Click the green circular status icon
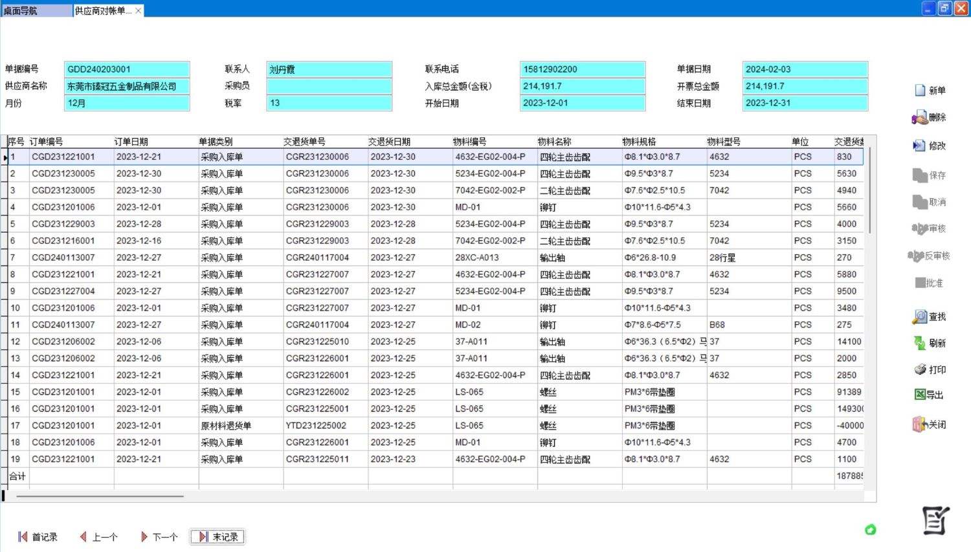 click(x=871, y=530)
